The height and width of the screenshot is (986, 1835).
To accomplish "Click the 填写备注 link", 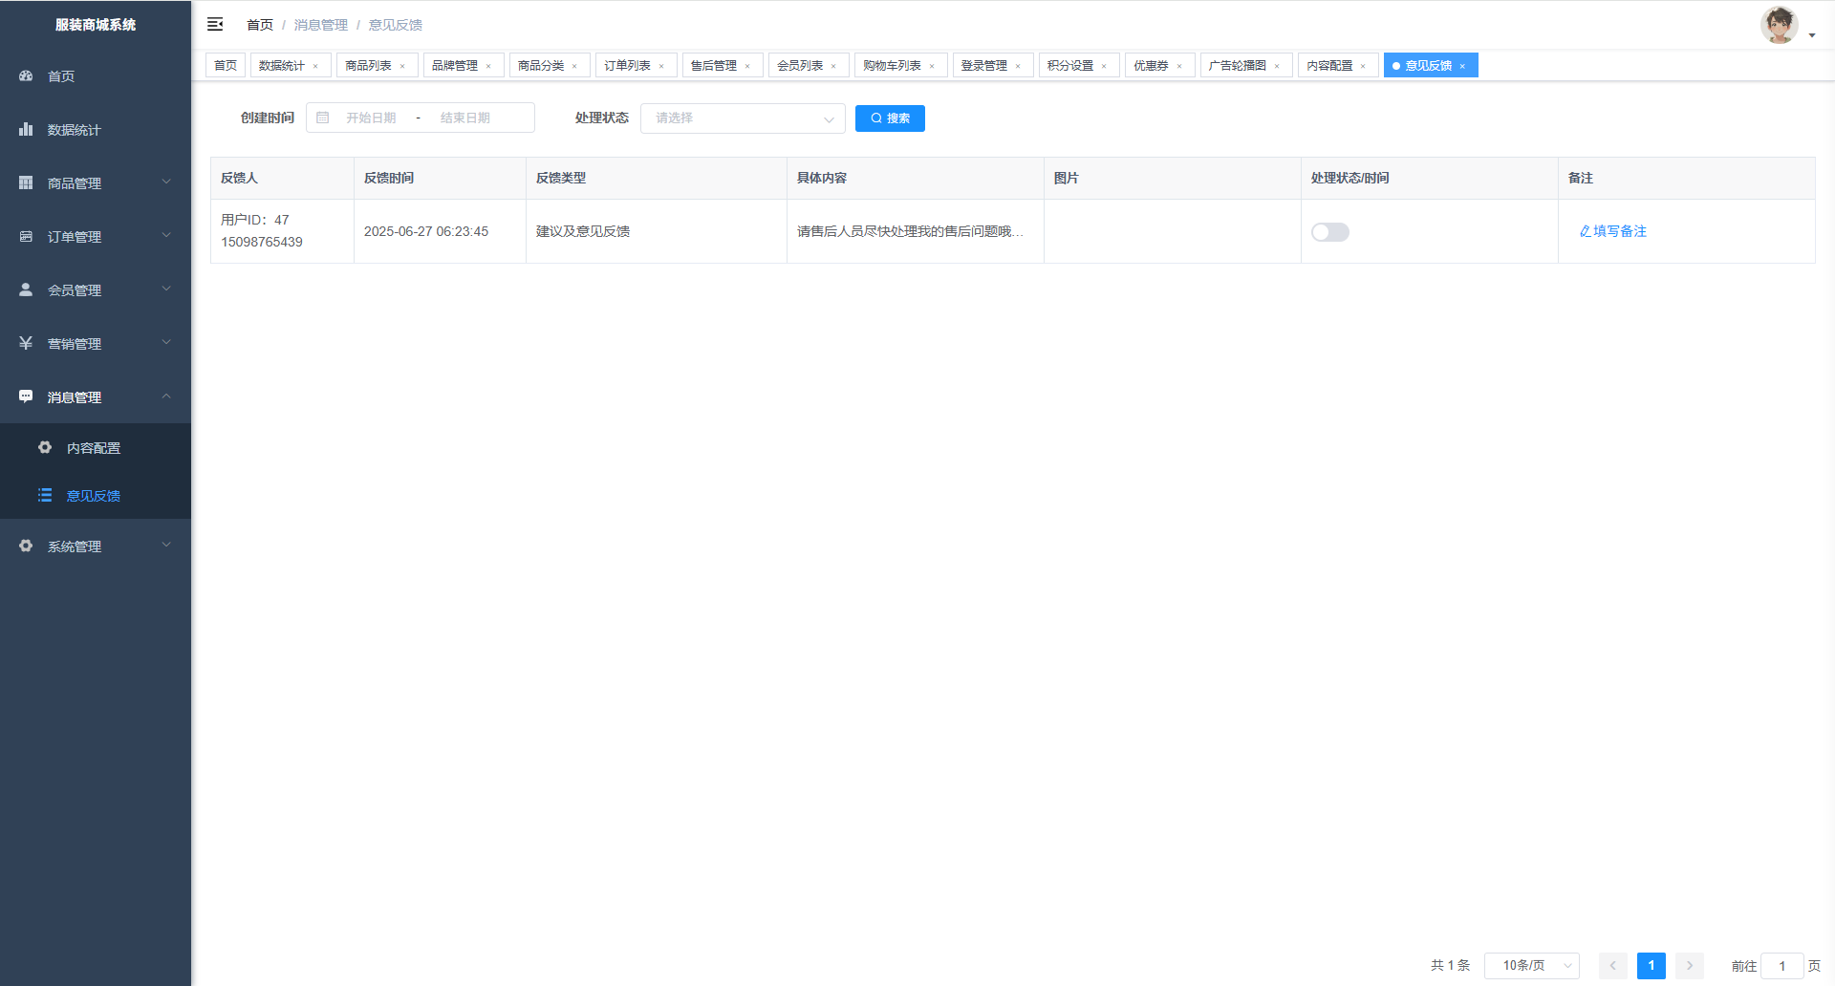I will pos(1613,231).
